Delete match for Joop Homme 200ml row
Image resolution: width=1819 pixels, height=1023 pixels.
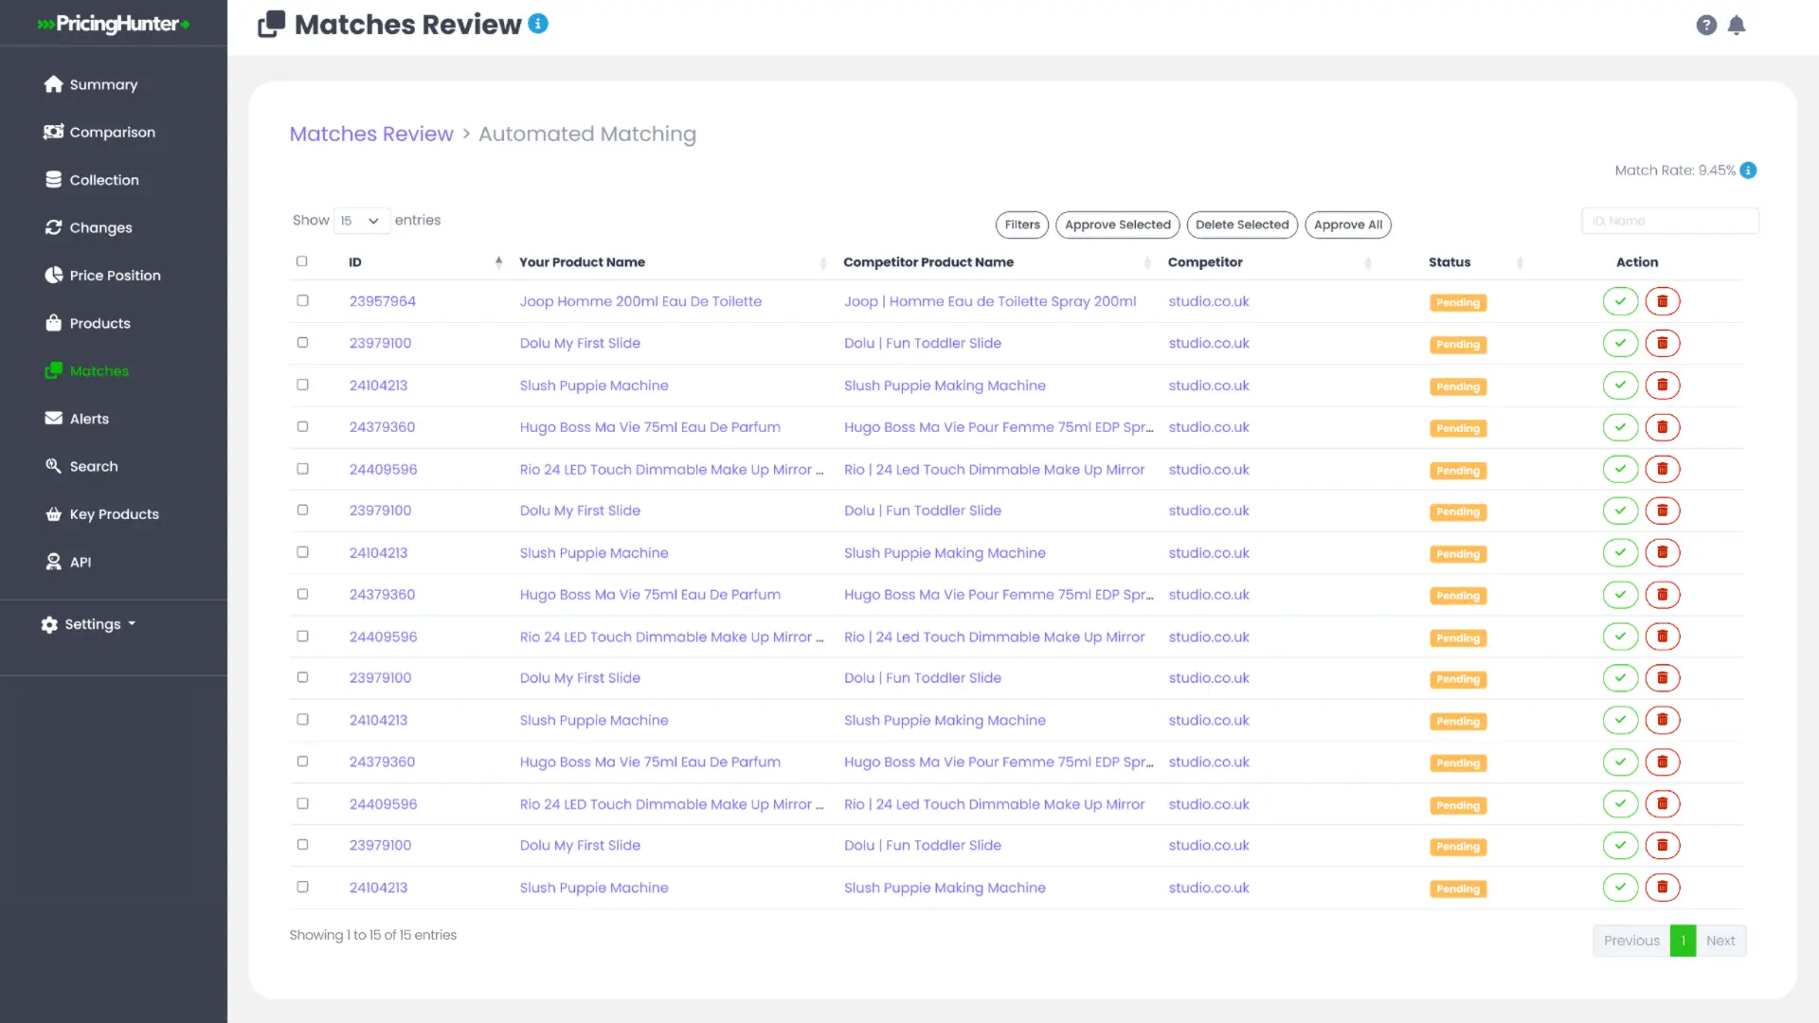(1662, 301)
